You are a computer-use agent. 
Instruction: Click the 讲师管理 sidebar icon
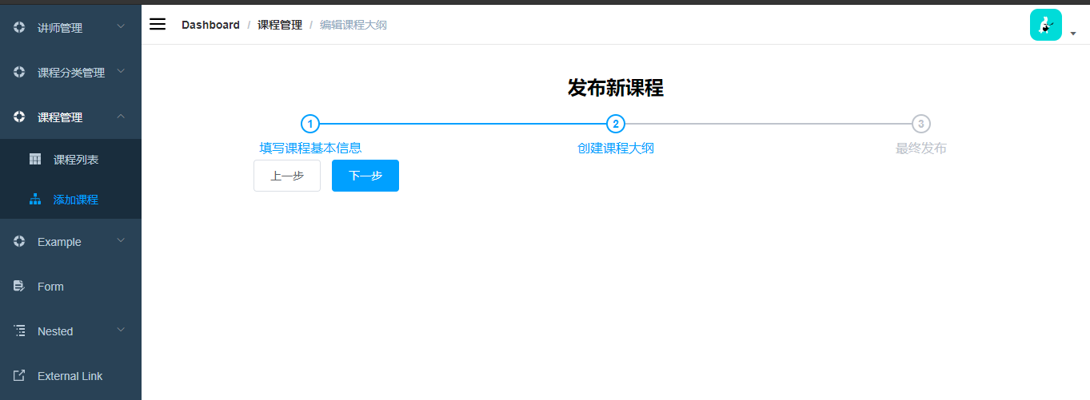[x=20, y=27]
